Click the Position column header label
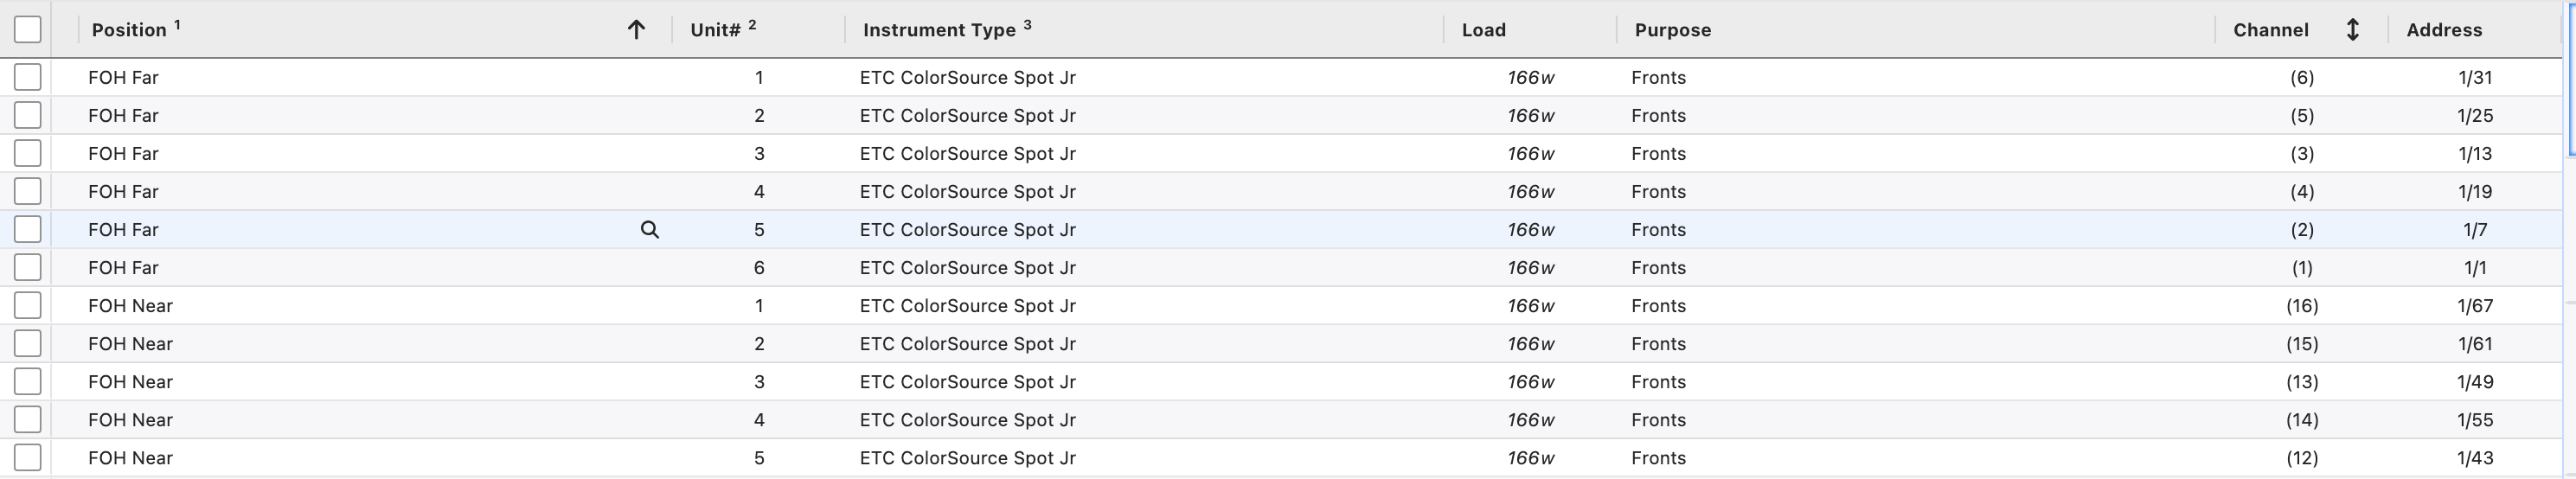2576x479 pixels. (x=129, y=30)
